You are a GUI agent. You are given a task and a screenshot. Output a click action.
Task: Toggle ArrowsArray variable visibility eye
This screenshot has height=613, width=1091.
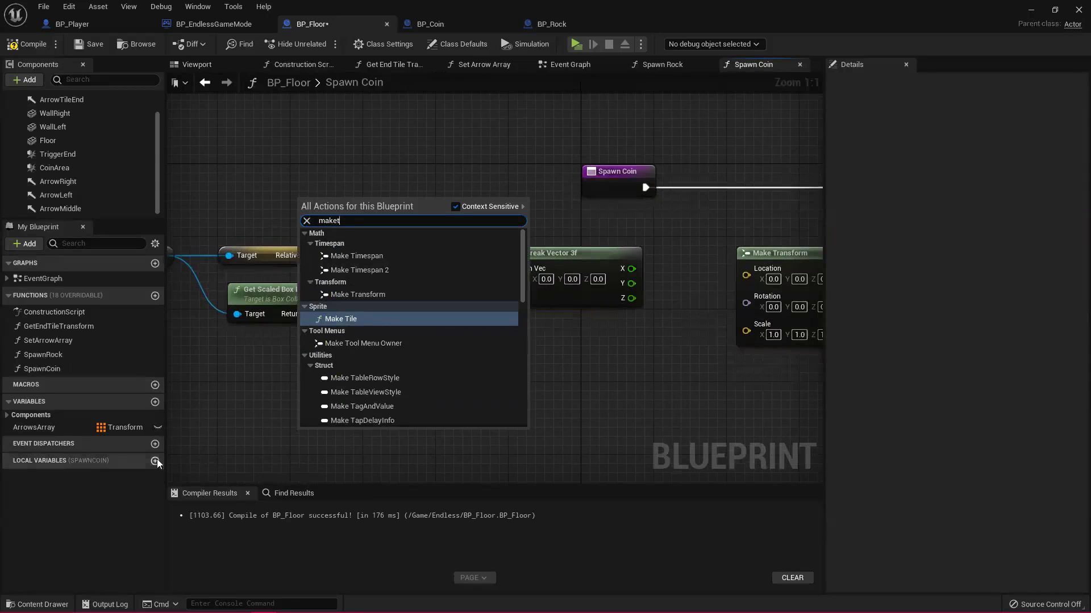(158, 427)
